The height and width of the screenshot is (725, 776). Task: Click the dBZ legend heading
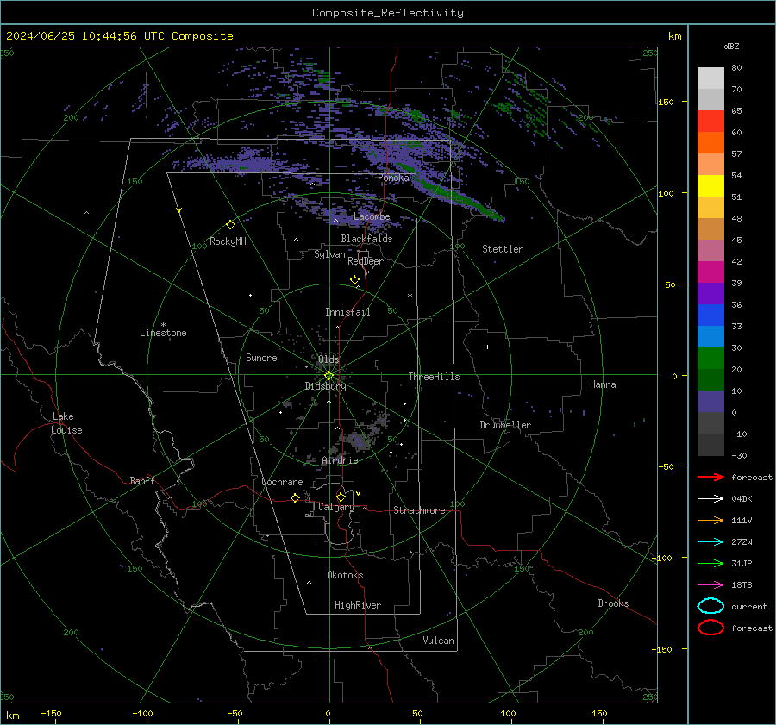[731, 46]
